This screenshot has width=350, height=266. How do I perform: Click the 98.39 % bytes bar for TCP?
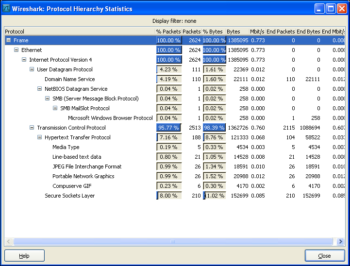[x=214, y=128]
